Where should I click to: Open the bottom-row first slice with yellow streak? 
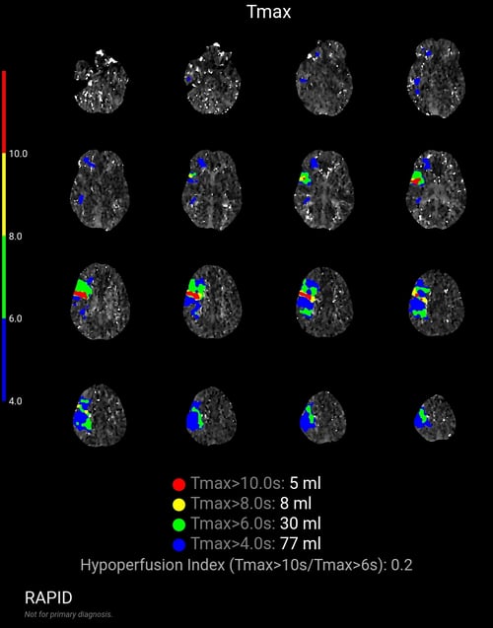(x=101, y=415)
